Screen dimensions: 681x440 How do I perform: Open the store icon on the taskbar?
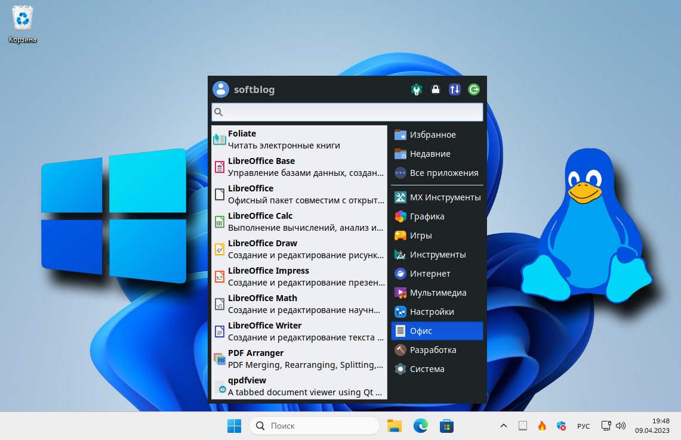coord(446,426)
